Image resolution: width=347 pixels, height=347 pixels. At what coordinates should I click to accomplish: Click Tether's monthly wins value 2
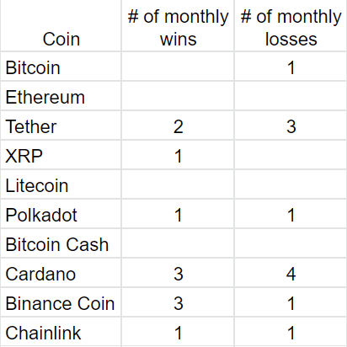coord(178,125)
